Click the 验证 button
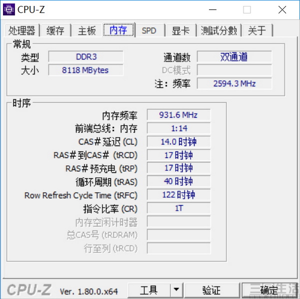 click(211, 290)
